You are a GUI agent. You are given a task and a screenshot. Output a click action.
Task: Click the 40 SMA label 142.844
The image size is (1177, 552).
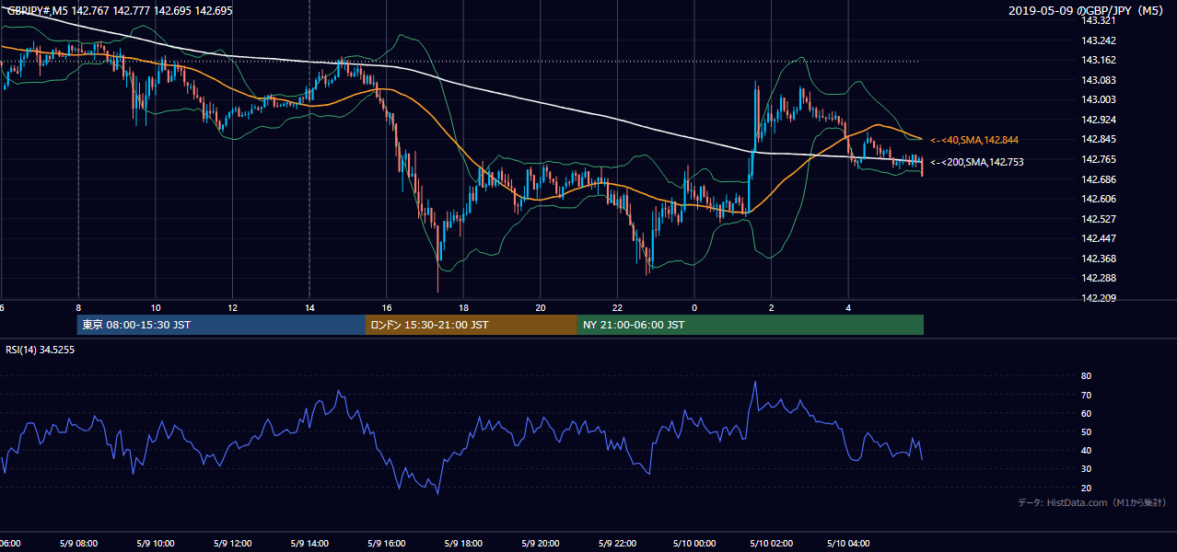point(973,140)
